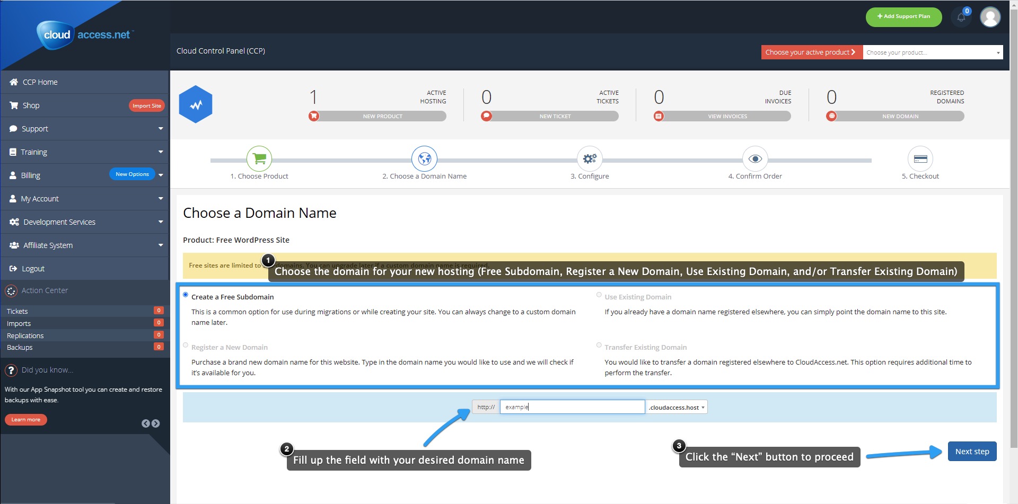Click the Logout exit icon
The image size is (1018, 504).
tap(13, 269)
